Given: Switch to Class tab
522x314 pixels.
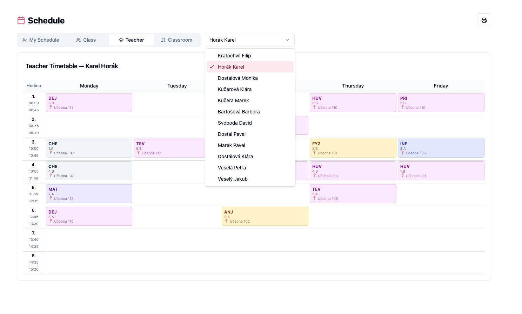Looking at the screenshot, I should click(x=86, y=40).
